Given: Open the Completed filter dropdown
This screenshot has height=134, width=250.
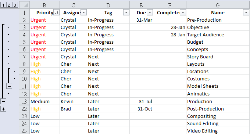Looking at the screenshot, I should click(183, 12).
